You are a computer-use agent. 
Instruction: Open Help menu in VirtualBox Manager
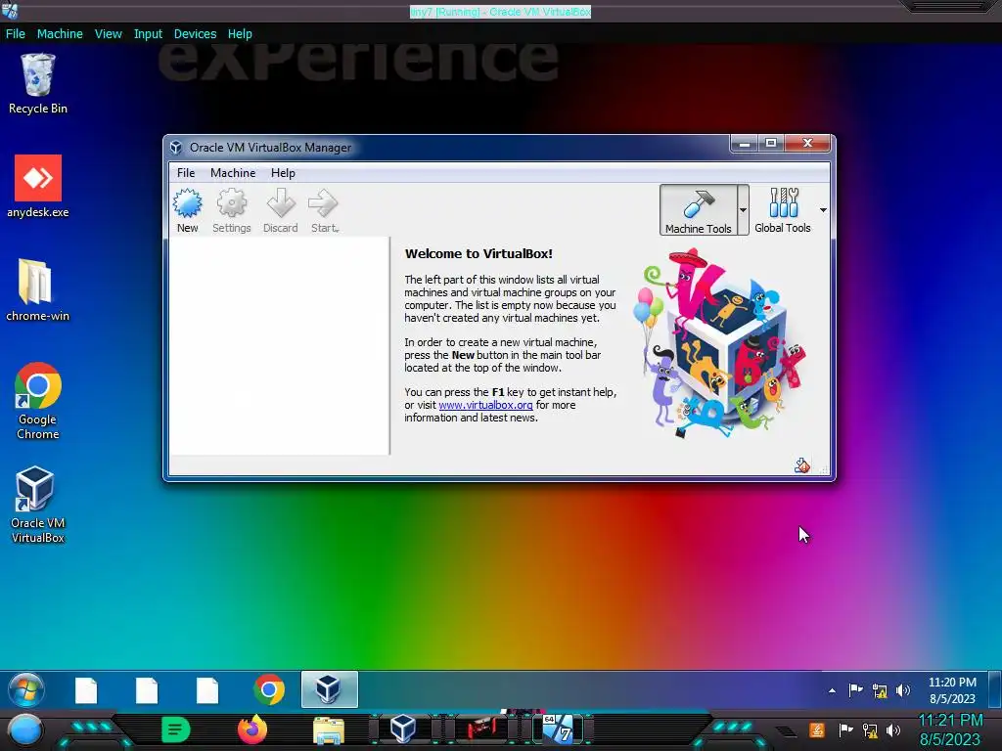click(283, 173)
